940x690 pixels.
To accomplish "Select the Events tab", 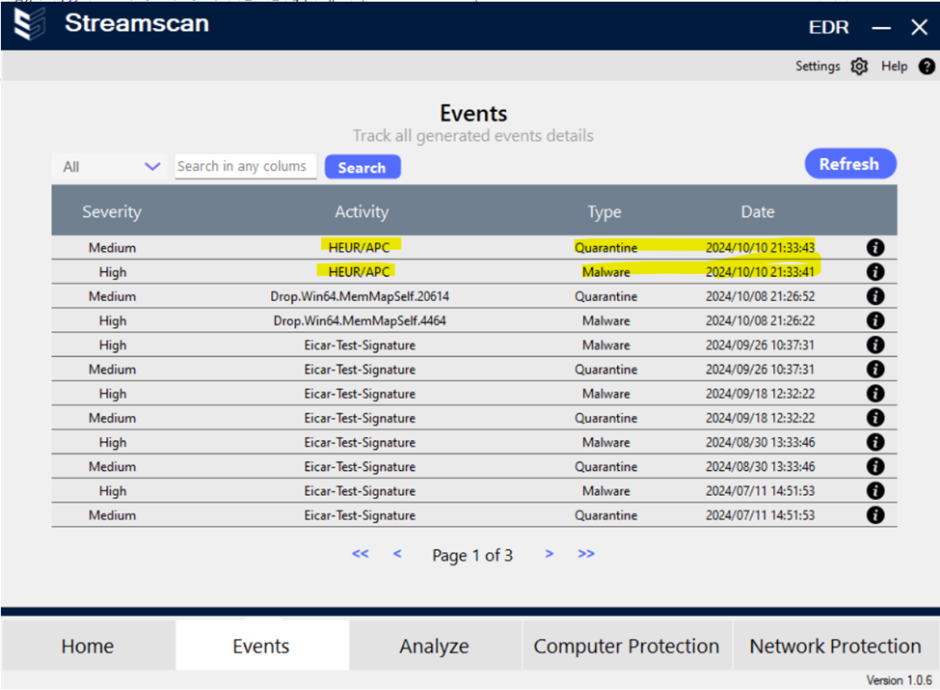I will point(261,646).
